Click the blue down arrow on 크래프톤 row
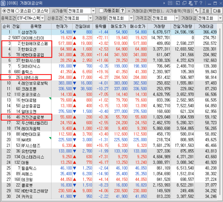 click(x=74, y=89)
